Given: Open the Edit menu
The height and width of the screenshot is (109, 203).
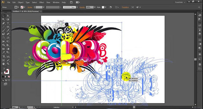Looking at the screenshot, I should click(x=14, y=2).
